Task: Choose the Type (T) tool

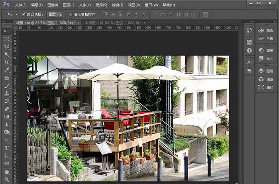Action: point(7,148)
